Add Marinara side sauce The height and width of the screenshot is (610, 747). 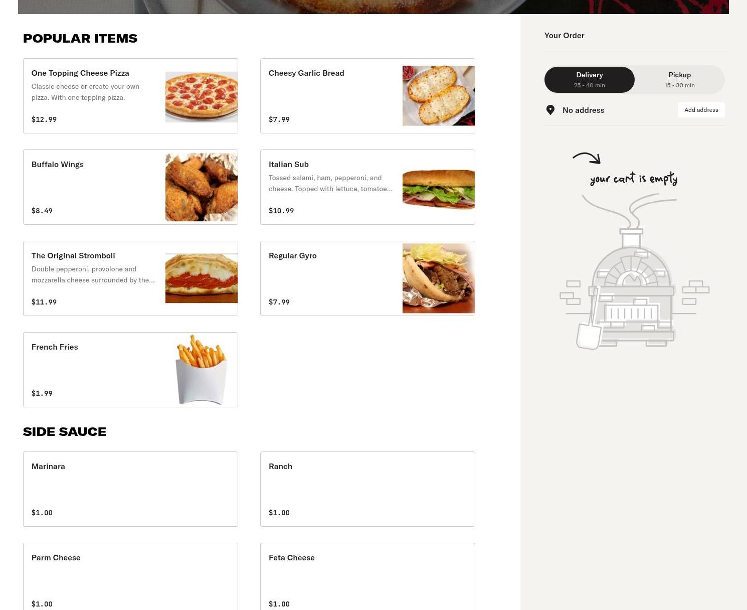coord(130,489)
